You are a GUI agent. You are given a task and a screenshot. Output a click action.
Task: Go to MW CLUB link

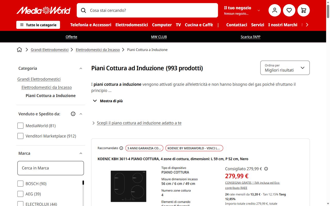click(x=159, y=37)
